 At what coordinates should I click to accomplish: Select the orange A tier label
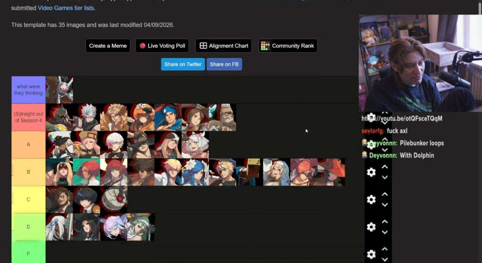[x=28, y=144]
